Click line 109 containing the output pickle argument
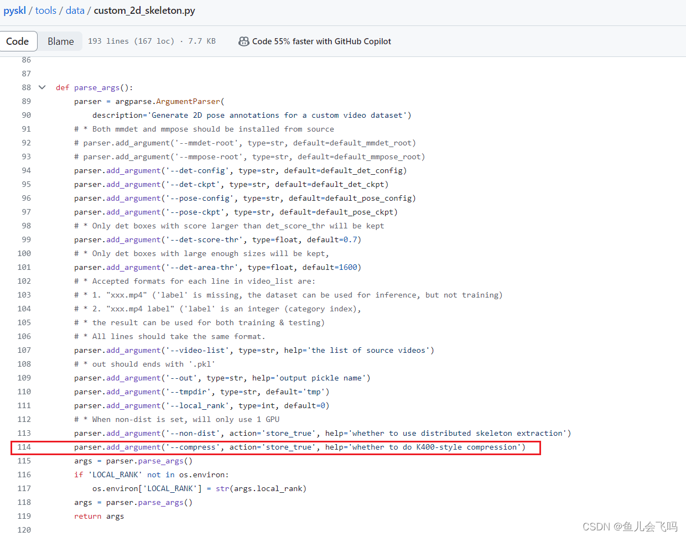Screen dimensions: 686x537 [221, 378]
